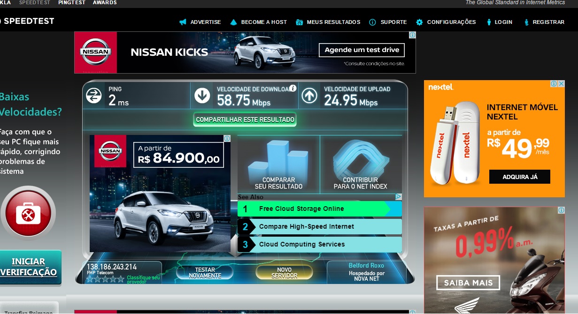Screen dimensions: 578x314
Task: Open the Pingtest tab
Action: 72,3
